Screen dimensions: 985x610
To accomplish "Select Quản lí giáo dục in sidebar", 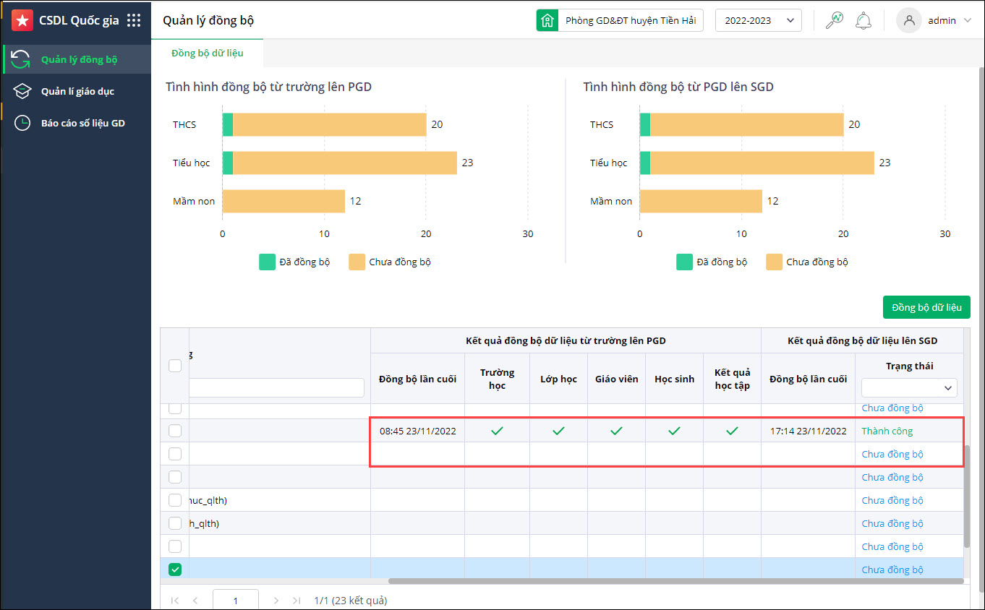I will [x=77, y=91].
